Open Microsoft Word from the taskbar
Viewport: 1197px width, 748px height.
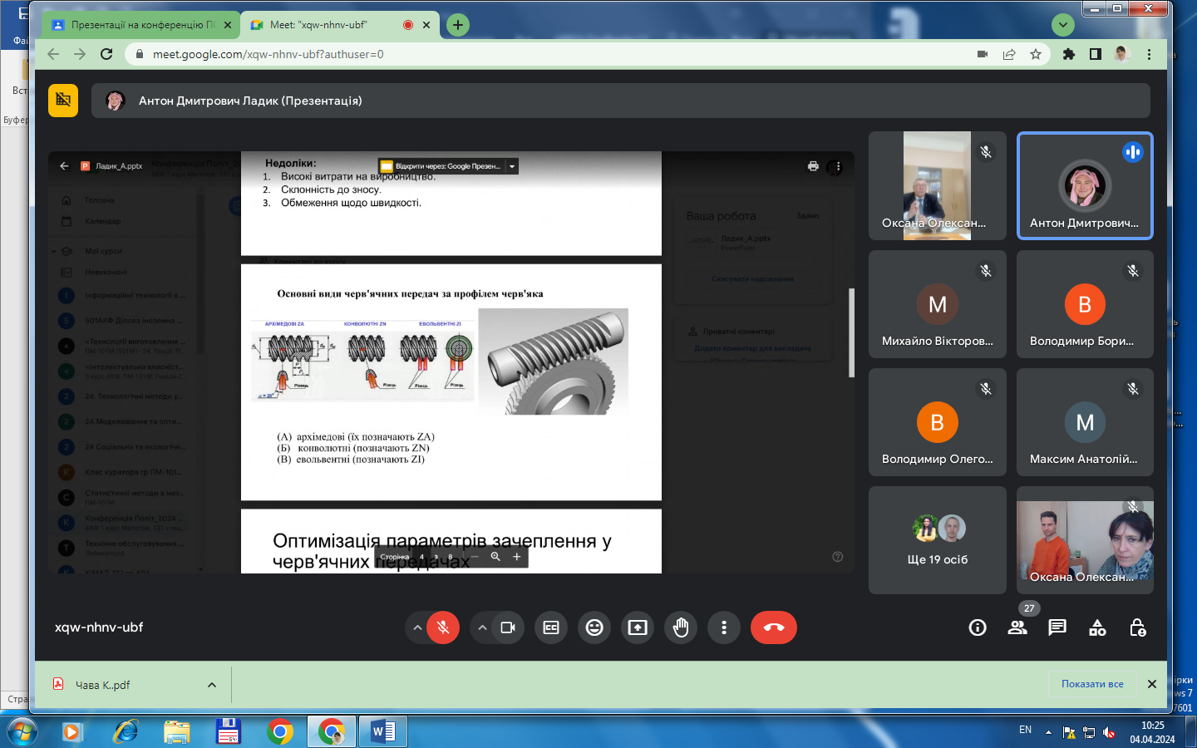pos(382,732)
